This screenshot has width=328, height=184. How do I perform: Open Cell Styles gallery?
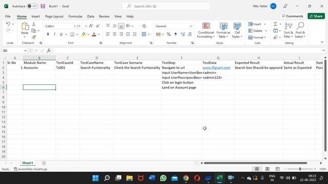(237, 31)
